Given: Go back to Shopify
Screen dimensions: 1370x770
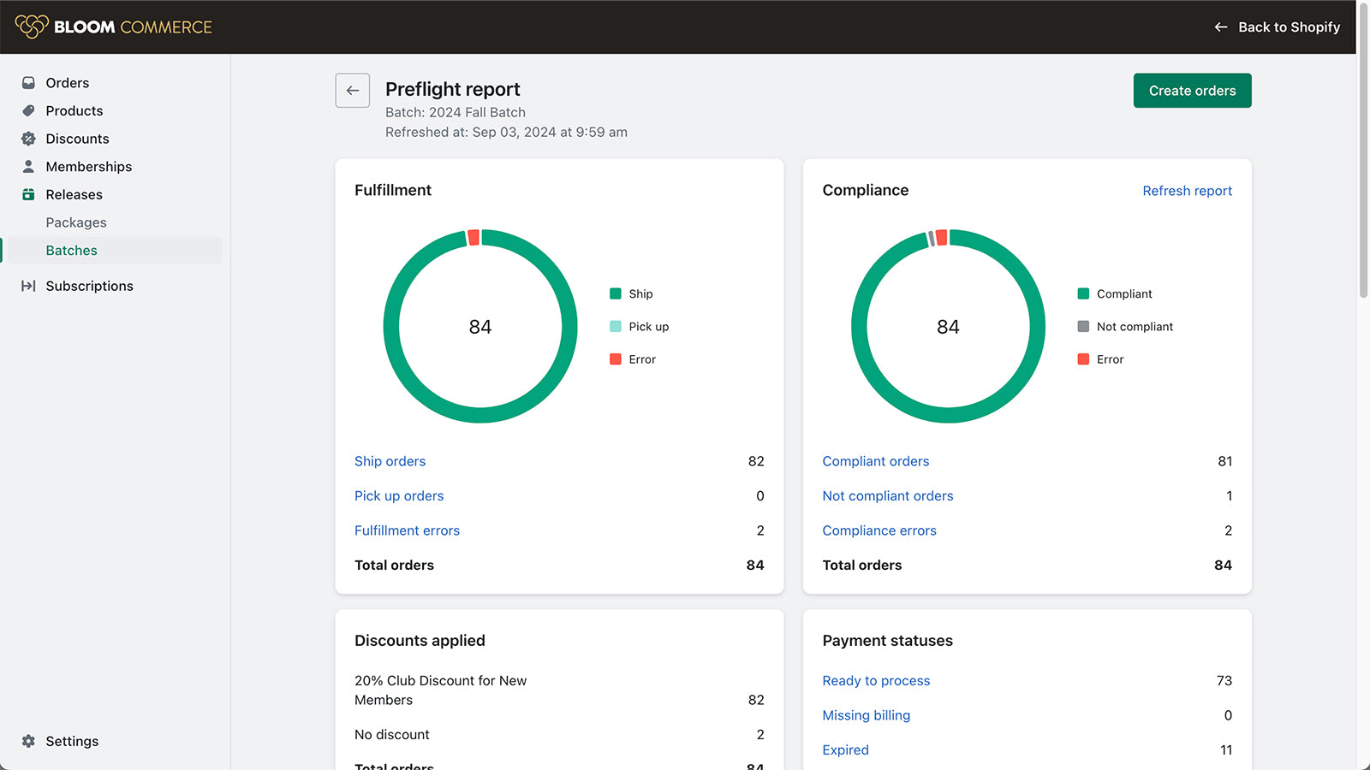Looking at the screenshot, I should coord(1278,27).
